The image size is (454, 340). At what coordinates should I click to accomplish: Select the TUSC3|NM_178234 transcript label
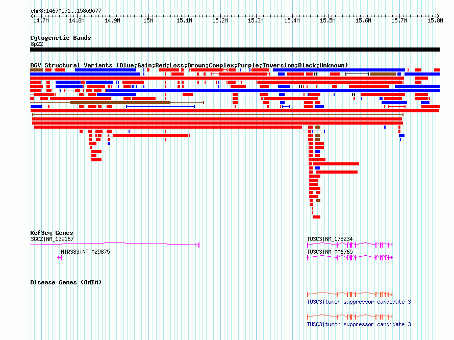[x=330, y=239]
